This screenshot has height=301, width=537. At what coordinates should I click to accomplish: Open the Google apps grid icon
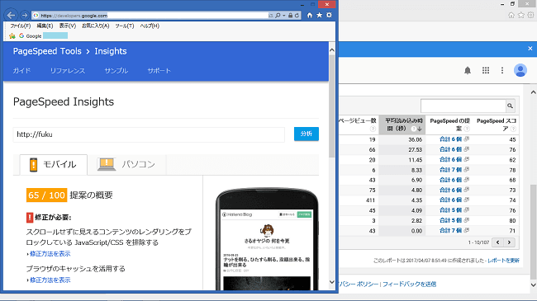[486, 70]
